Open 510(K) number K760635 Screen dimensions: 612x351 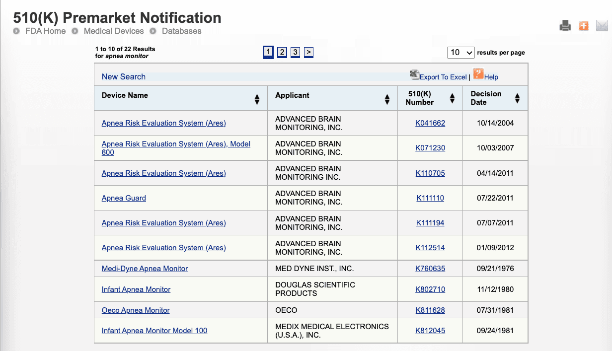[430, 269]
